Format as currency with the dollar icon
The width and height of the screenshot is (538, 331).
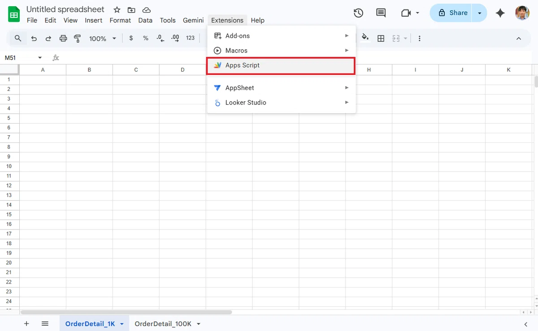(131, 39)
